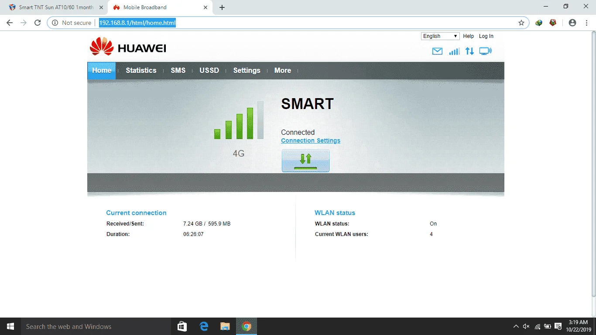This screenshot has height=335, width=596.
Task: Open Microsoft Edge from the taskbar
Action: (x=204, y=326)
